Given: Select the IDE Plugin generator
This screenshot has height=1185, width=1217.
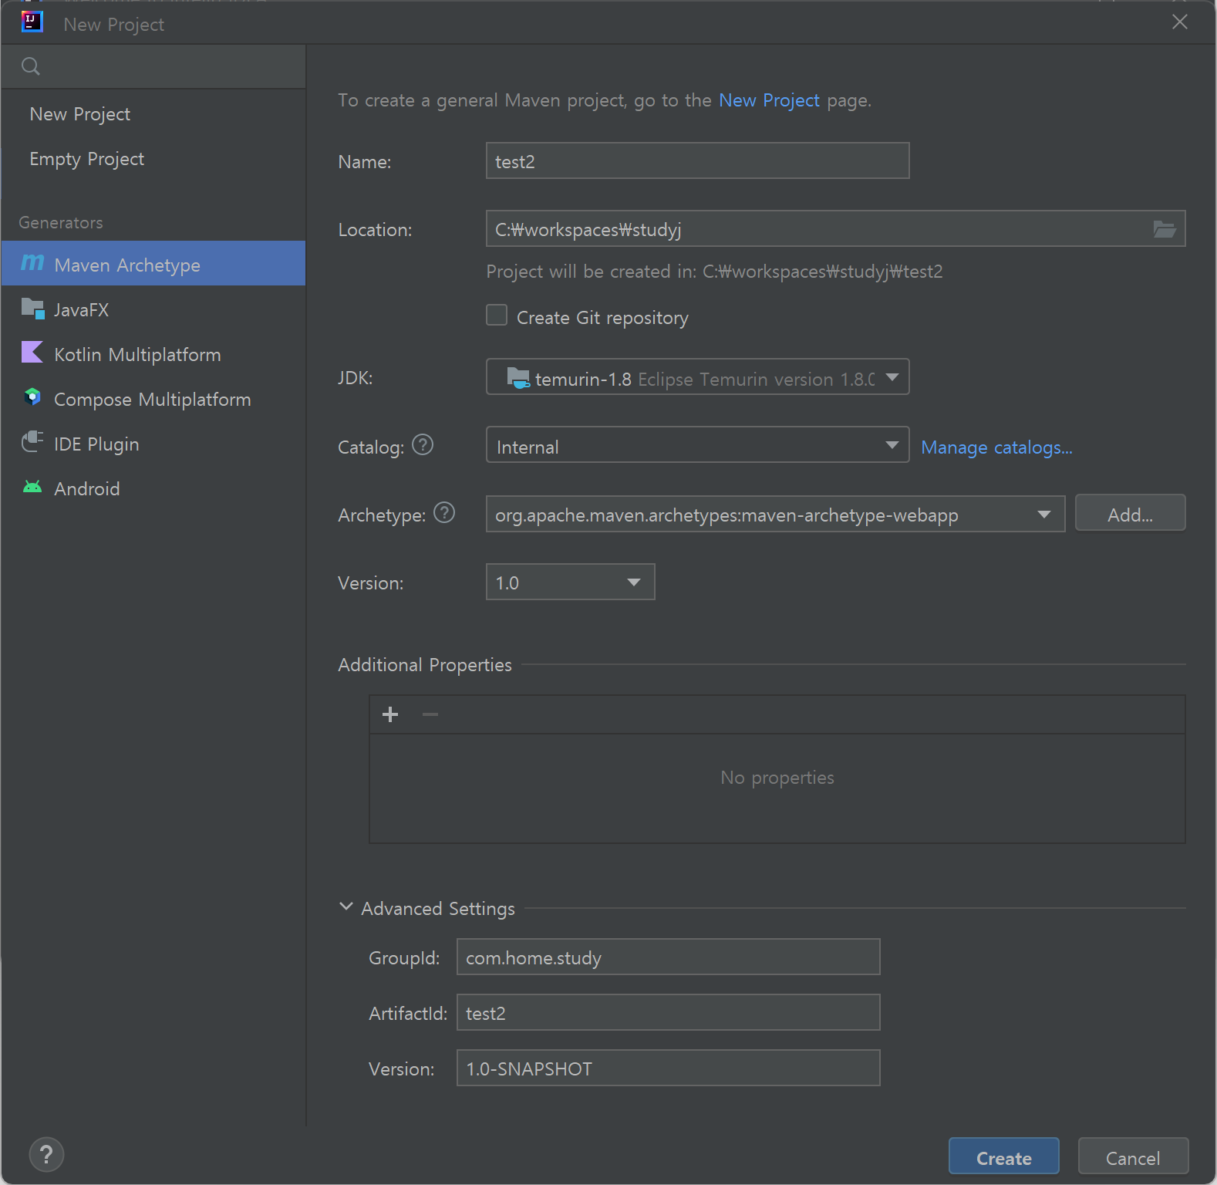Looking at the screenshot, I should click(153, 443).
